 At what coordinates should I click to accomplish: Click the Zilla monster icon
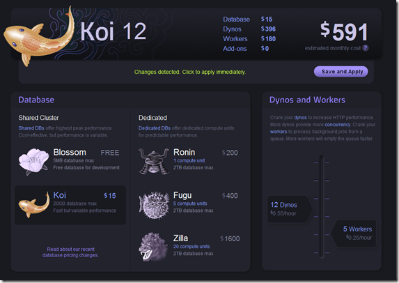(153, 247)
